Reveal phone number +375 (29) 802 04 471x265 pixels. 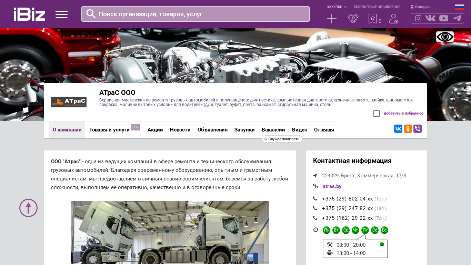click(348, 199)
